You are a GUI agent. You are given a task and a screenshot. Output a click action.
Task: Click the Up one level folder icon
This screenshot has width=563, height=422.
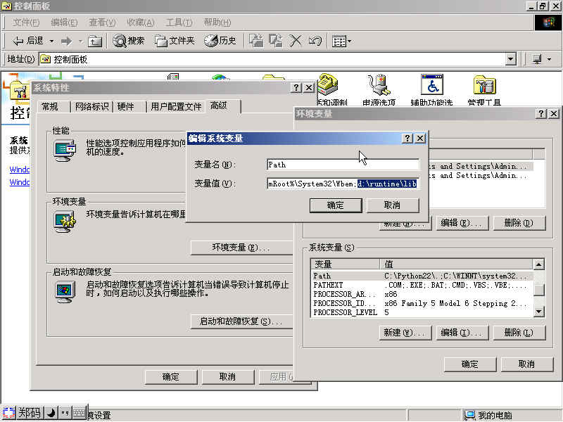click(96, 41)
